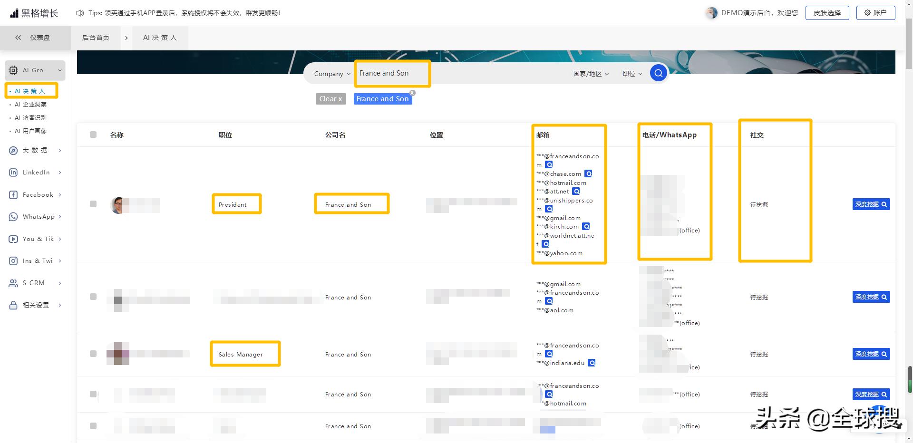Click 深度挖掘 on the President row
Image resolution: width=913 pixels, height=443 pixels.
click(870, 204)
